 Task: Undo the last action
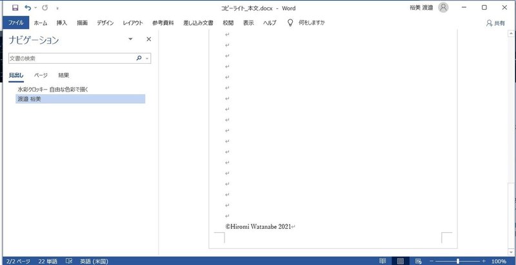coord(28,8)
